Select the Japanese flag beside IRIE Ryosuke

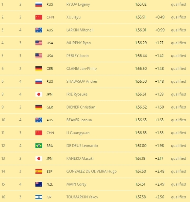pos(39,94)
